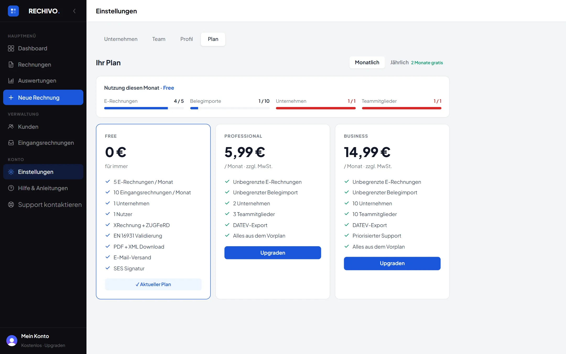Screen dimensions: 566x354
Task: Click the 14,99 € price
Action: [x=367, y=152]
